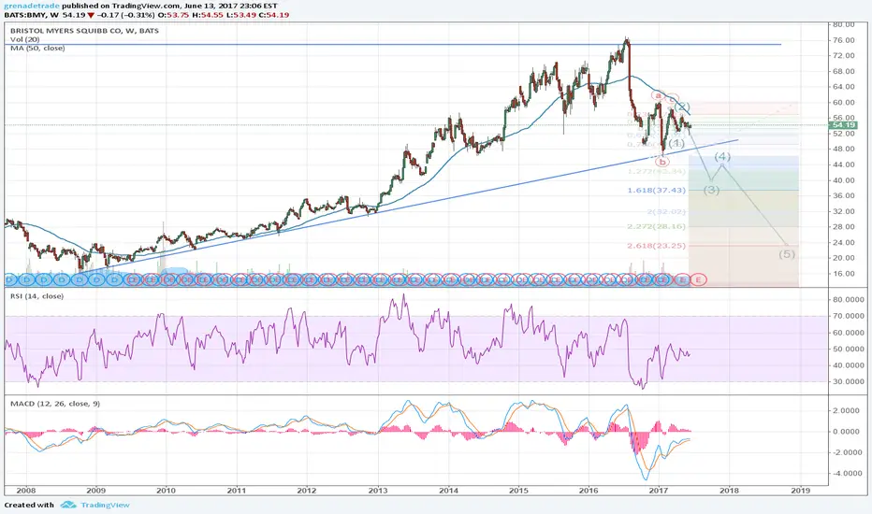The height and width of the screenshot is (514, 872).
Task: Click the Elliott wave (4) label
Action: pos(722,157)
